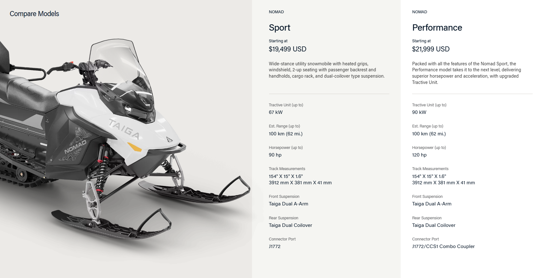This screenshot has width=539, height=278.
Task: Click the 67 kW Tractive Unit value
Action: point(276,112)
